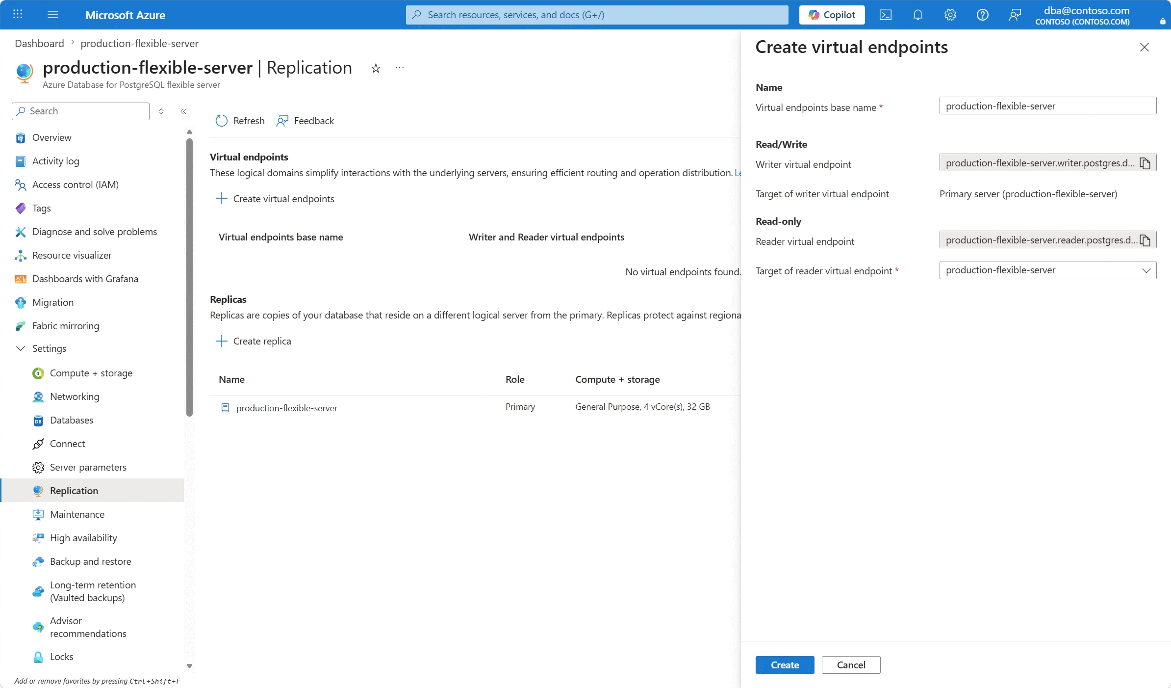Open Activity log

55,161
